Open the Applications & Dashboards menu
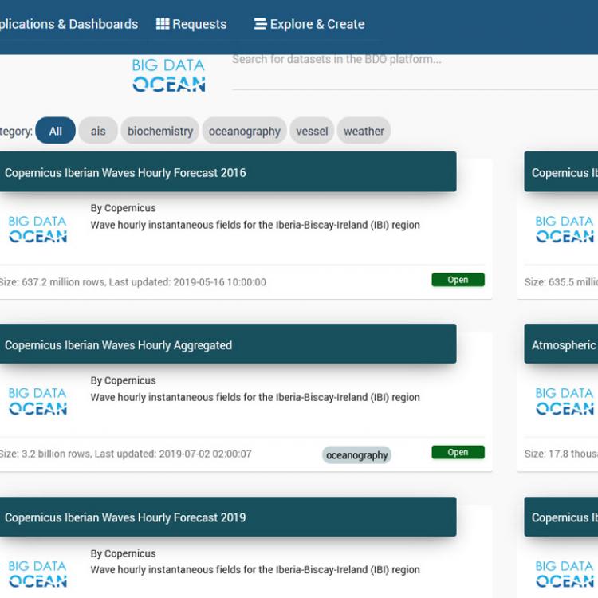598x598 pixels. [x=69, y=24]
